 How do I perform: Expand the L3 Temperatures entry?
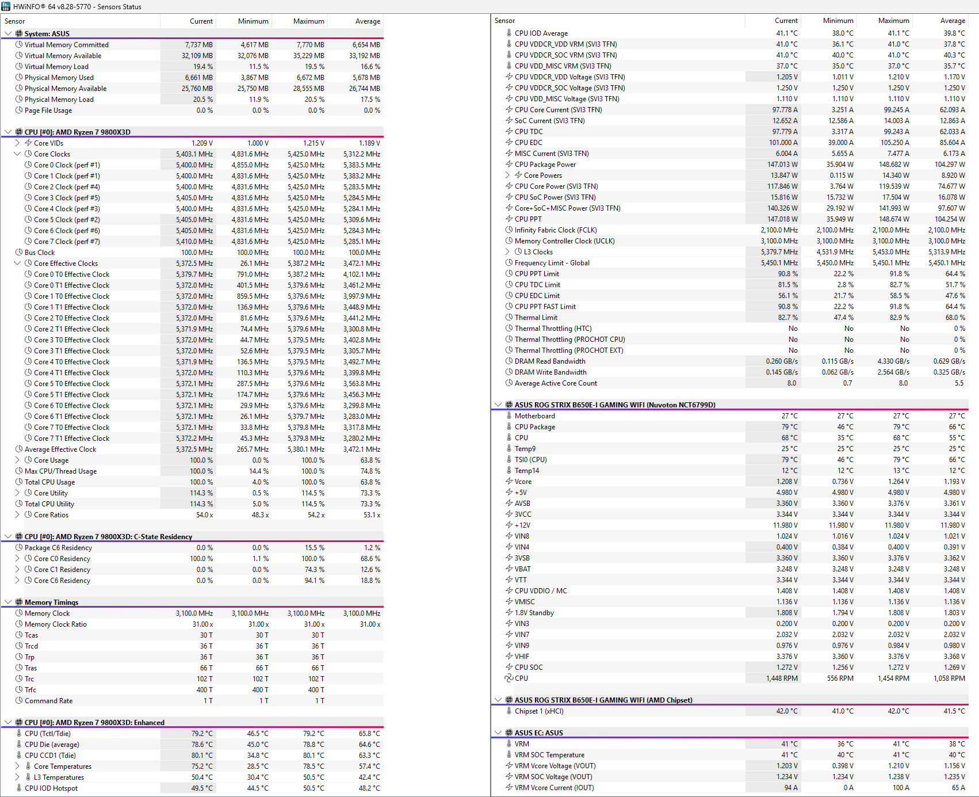(17, 777)
